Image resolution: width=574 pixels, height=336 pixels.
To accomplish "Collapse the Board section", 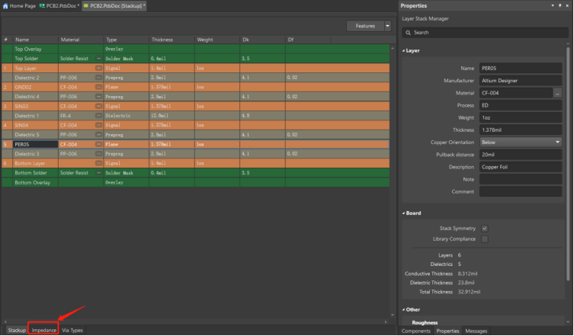I will click(404, 213).
